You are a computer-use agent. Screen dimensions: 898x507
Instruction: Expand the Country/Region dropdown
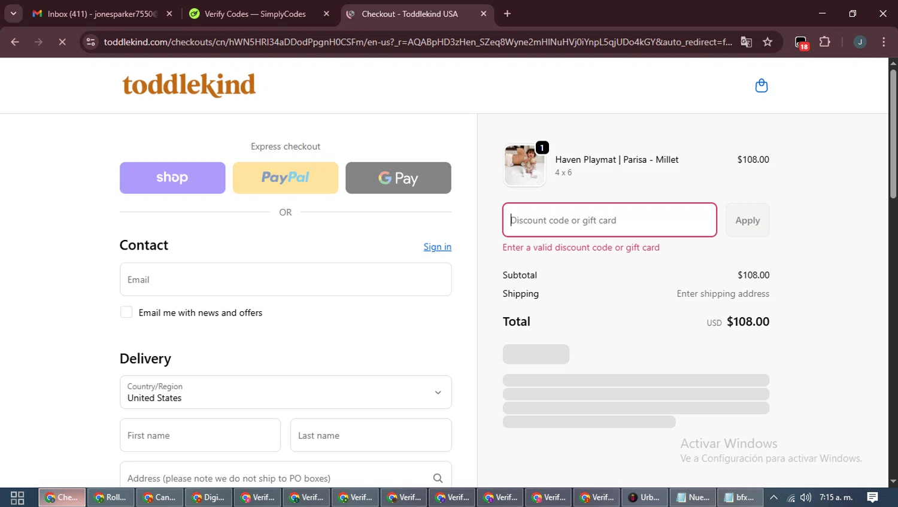click(286, 392)
